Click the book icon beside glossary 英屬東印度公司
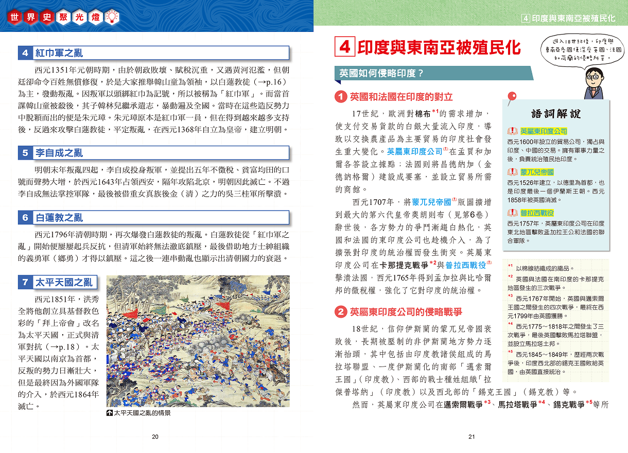Image resolution: width=628 pixels, height=453 pixels. [513, 132]
